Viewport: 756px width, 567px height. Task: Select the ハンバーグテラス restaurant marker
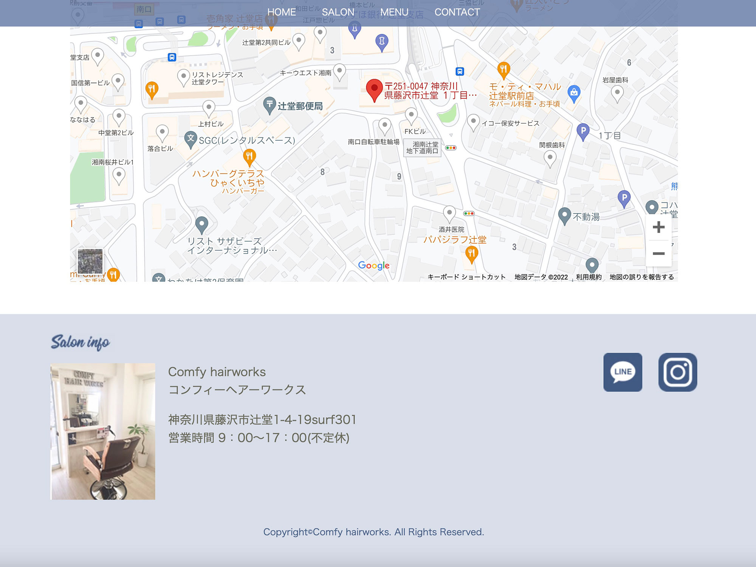249,156
